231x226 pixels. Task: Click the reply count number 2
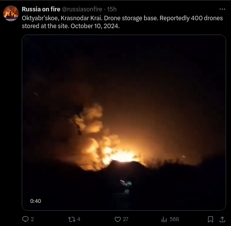32,219
